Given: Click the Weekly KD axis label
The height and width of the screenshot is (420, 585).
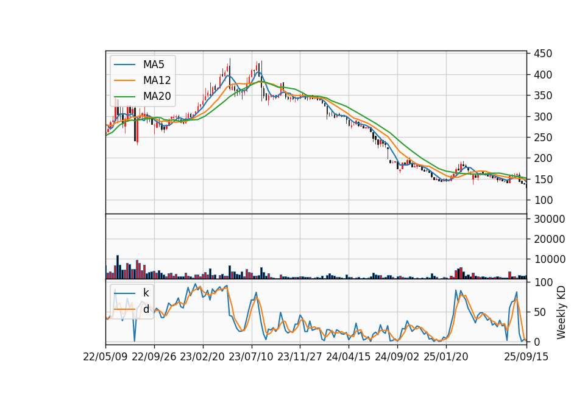Looking at the screenshot, I should coord(561,312).
